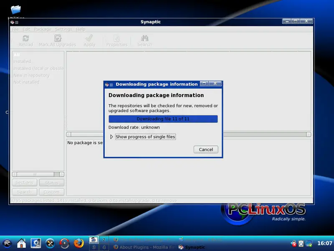Click the Status button

51,183
